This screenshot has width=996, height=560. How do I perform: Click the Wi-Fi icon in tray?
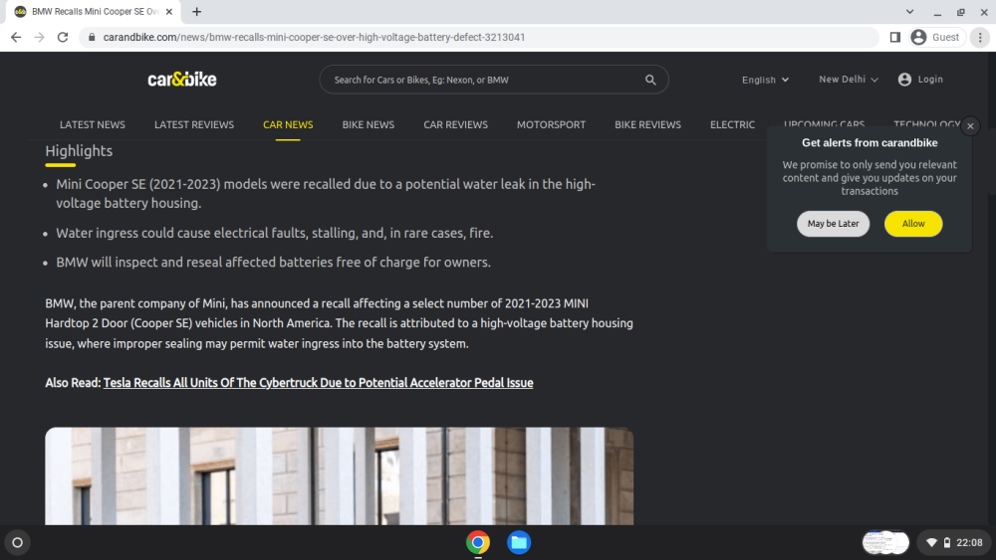[x=931, y=543]
